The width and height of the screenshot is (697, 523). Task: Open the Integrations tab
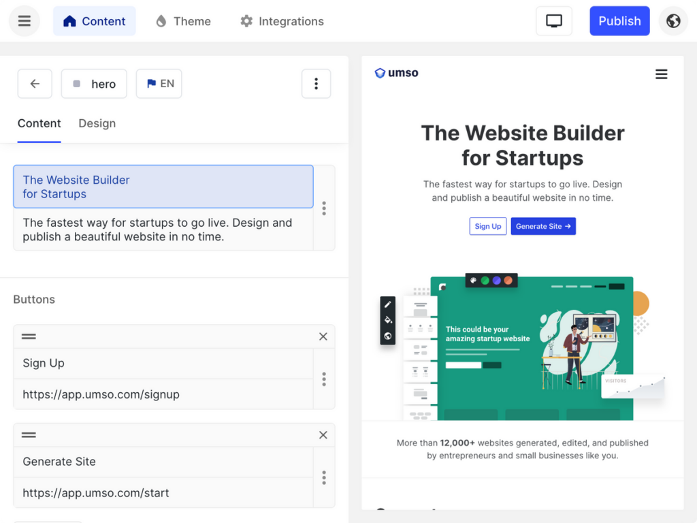pos(282,21)
